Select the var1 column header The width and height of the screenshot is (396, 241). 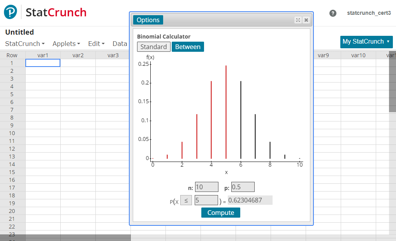43,55
